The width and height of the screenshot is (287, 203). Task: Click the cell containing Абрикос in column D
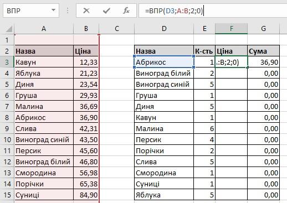click(164, 62)
